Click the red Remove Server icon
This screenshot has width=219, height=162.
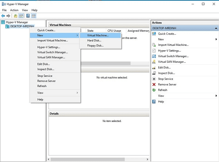154,84
